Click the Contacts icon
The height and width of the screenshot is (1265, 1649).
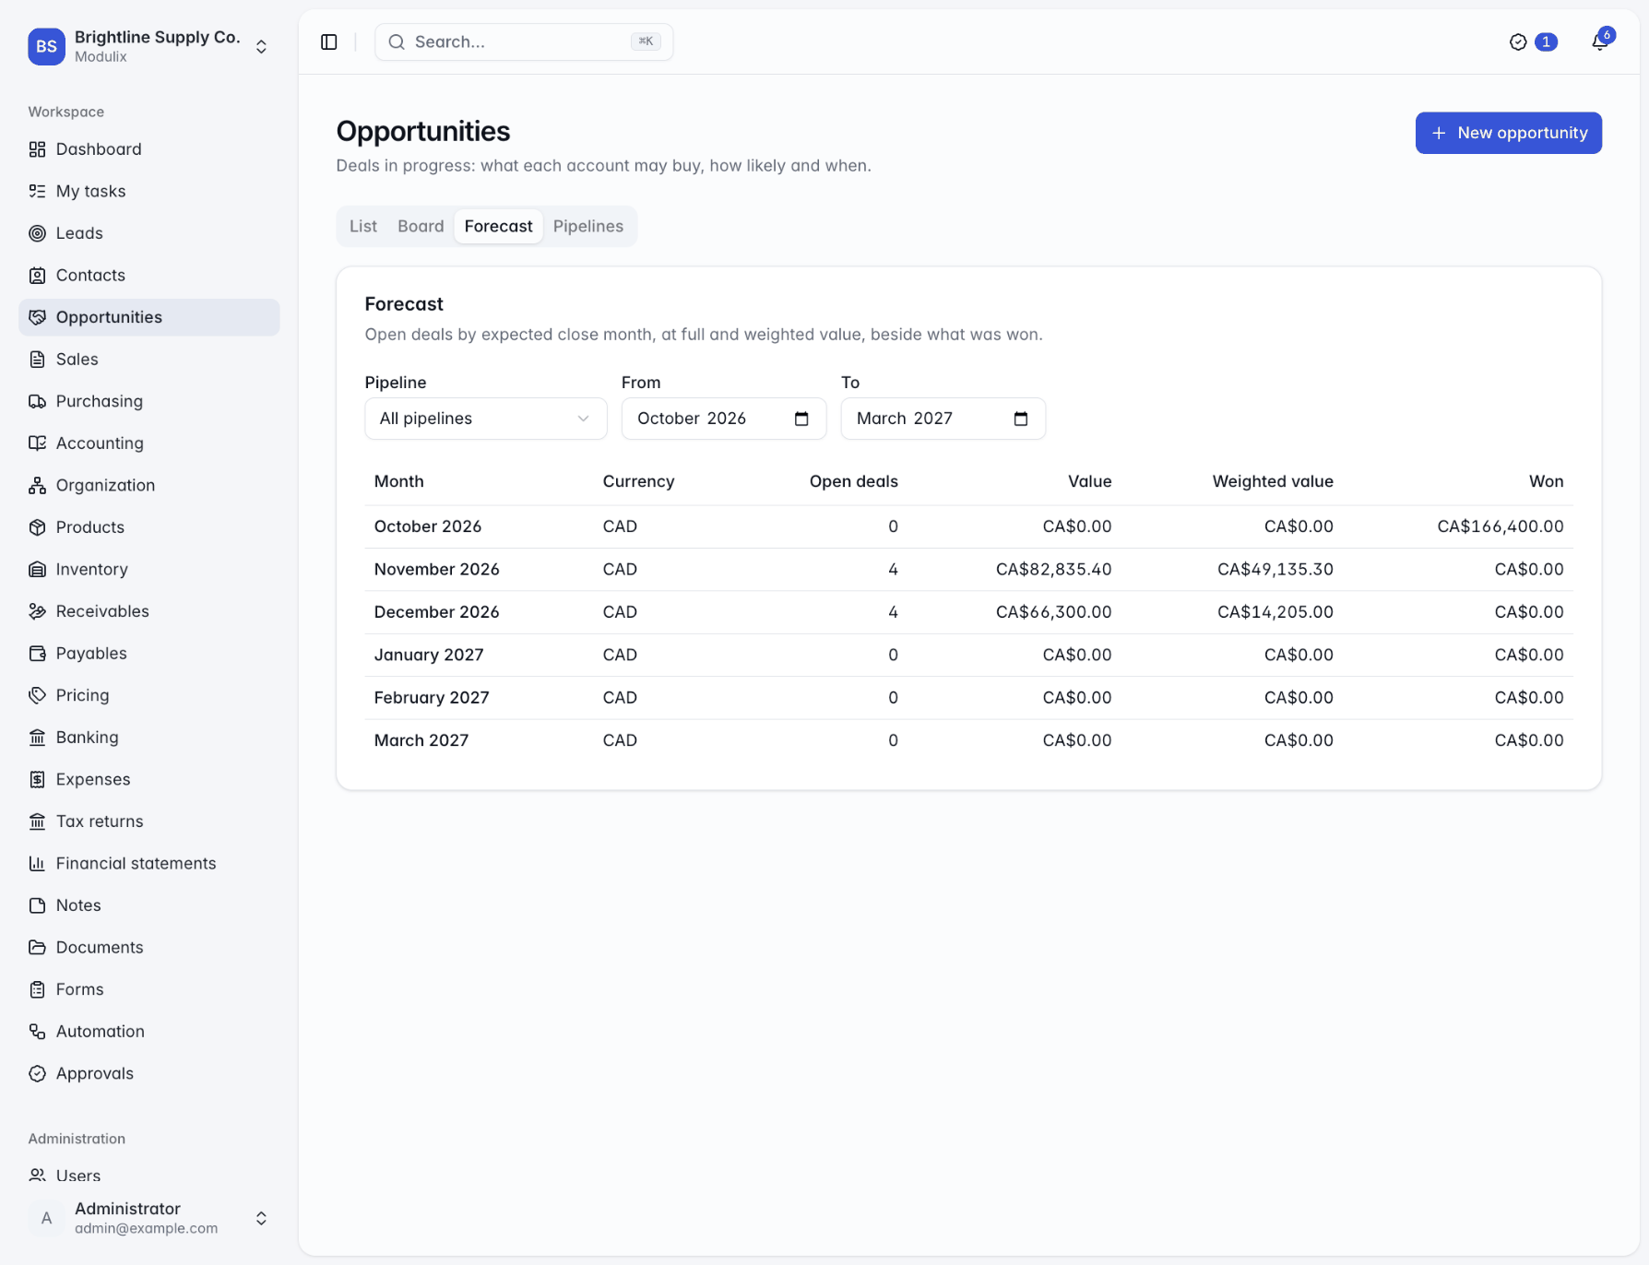(37, 275)
